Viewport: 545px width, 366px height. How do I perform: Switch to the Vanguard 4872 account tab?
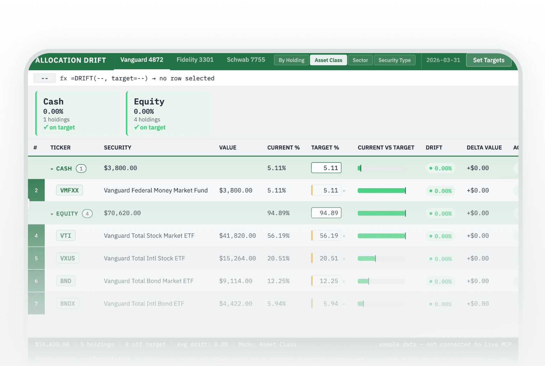142,60
